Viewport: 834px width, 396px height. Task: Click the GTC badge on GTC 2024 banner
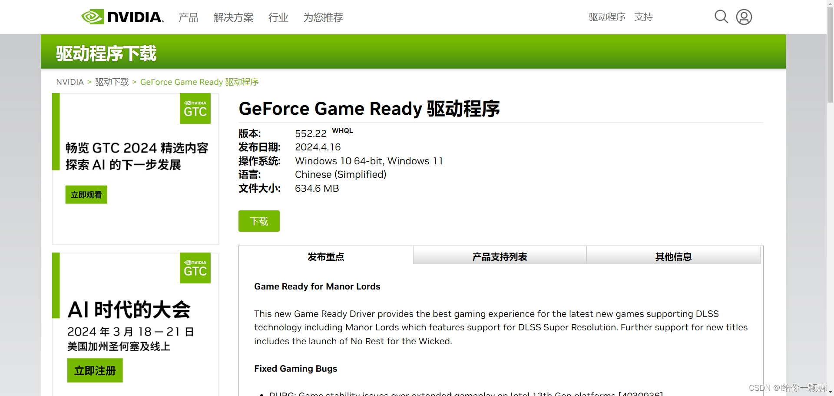(195, 109)
